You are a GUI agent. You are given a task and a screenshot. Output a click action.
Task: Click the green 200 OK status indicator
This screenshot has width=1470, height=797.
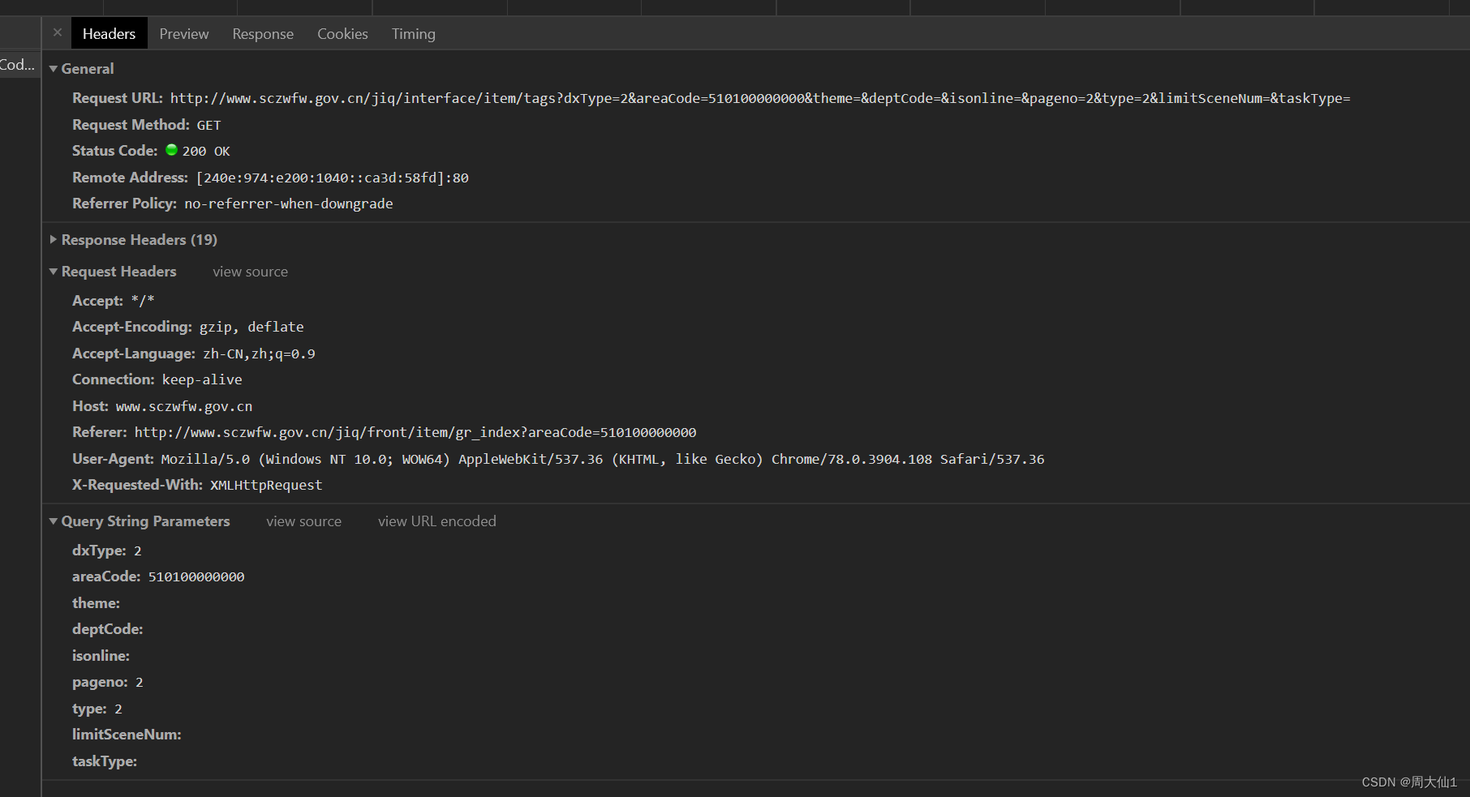171,150
